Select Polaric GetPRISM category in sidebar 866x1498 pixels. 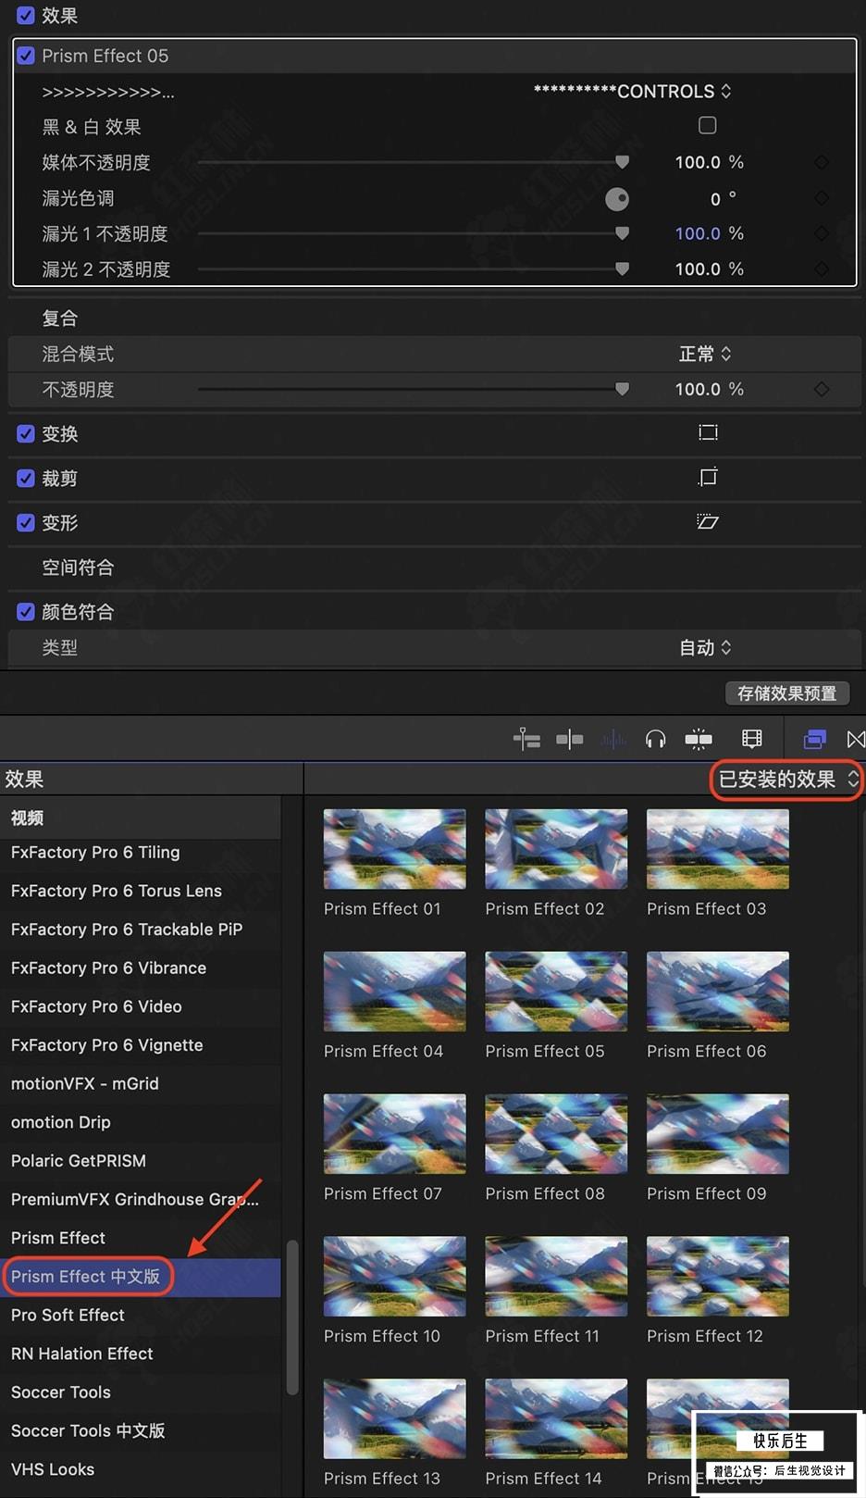coord(79,1161)
